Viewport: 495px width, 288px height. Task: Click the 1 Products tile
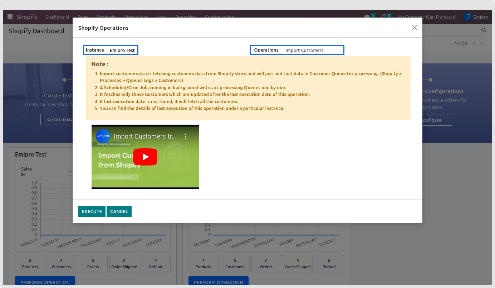[x=204, y=264]
